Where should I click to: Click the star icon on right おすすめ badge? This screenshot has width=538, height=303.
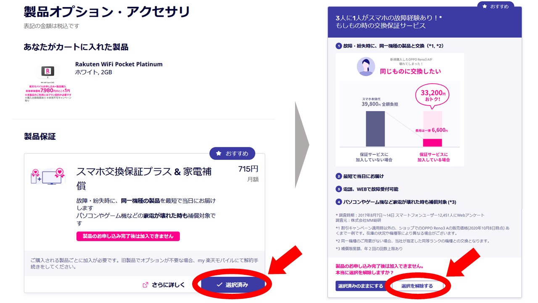click(484, 7)
